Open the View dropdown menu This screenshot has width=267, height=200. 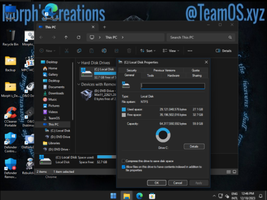[x=171, y=51]
